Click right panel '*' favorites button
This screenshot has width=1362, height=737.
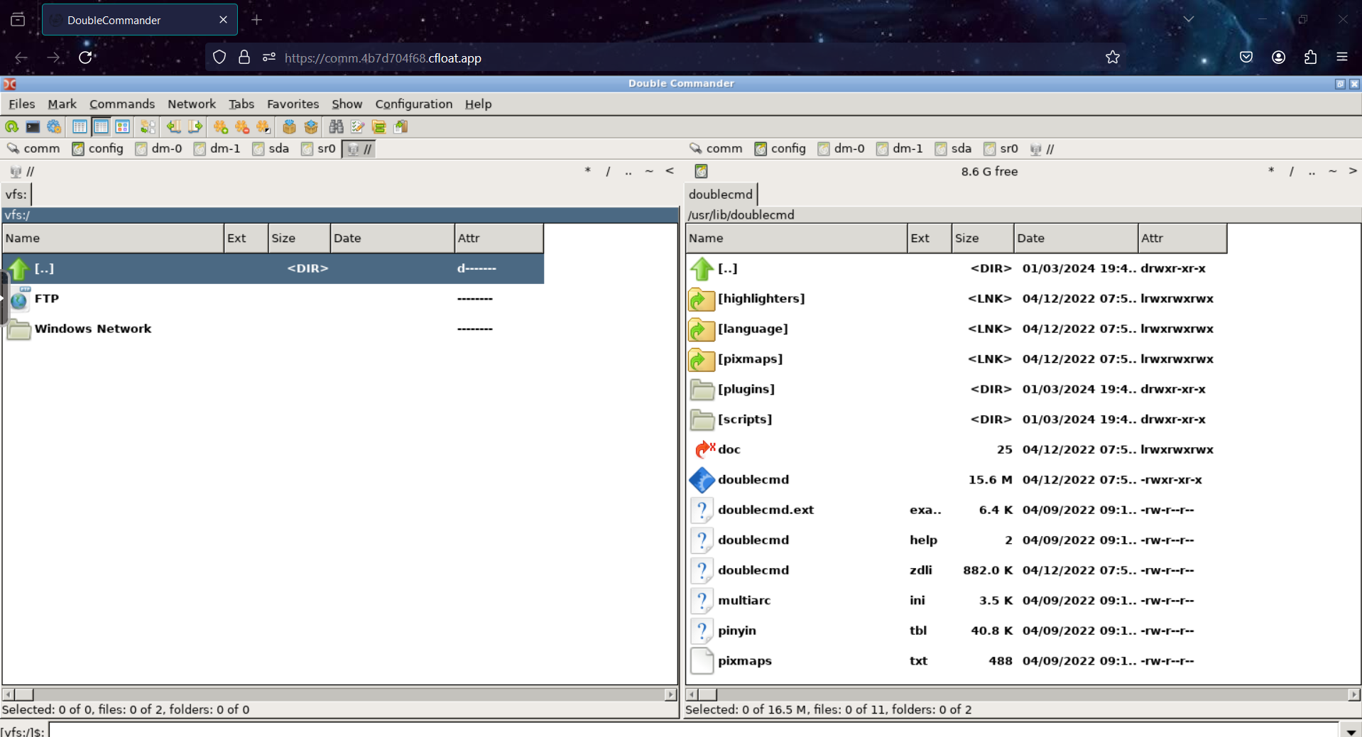[1271, 171]
